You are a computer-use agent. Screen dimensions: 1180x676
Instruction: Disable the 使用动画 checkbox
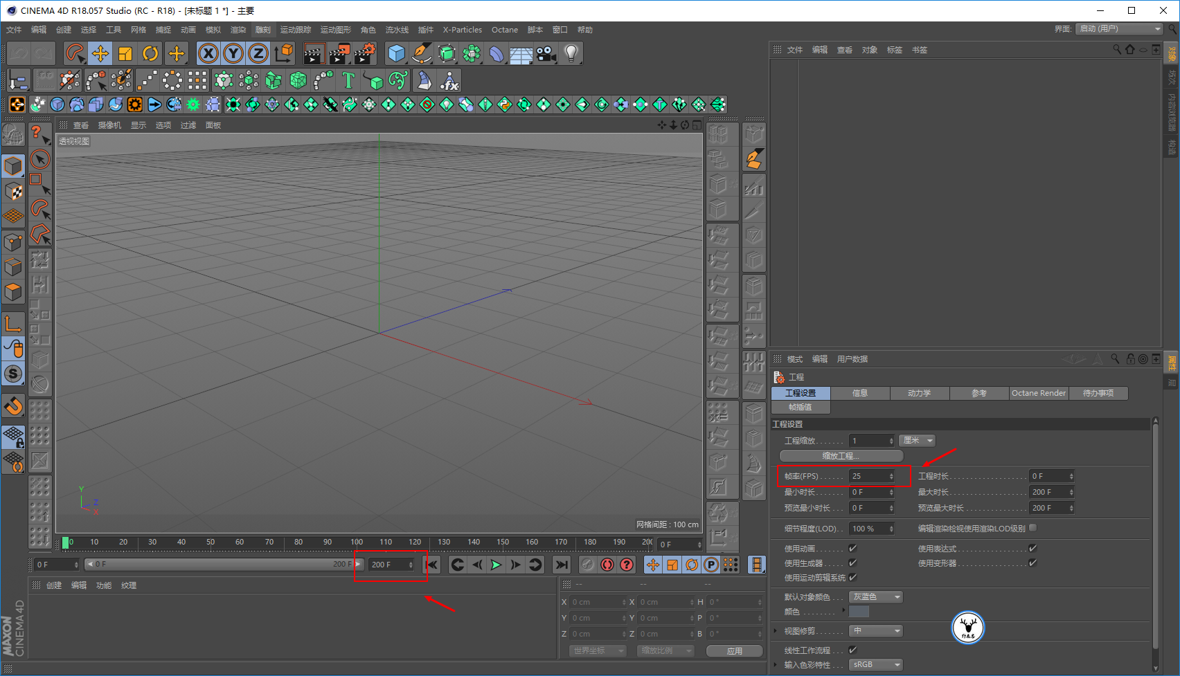pos(852,548)
